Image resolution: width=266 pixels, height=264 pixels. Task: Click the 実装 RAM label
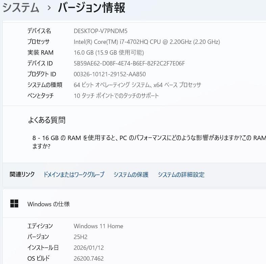coord(40,53)
